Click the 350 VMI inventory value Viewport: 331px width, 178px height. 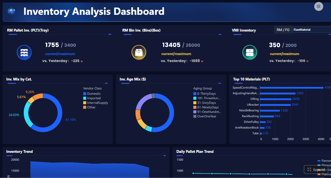click(x=275, y=45)
